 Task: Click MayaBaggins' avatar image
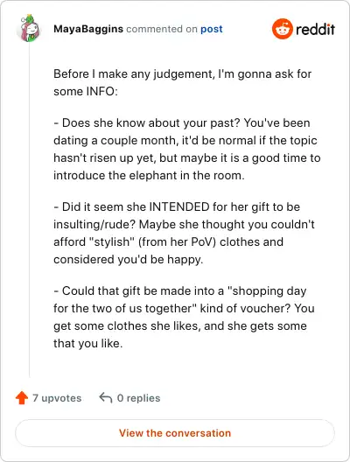[x=29, y=28]
